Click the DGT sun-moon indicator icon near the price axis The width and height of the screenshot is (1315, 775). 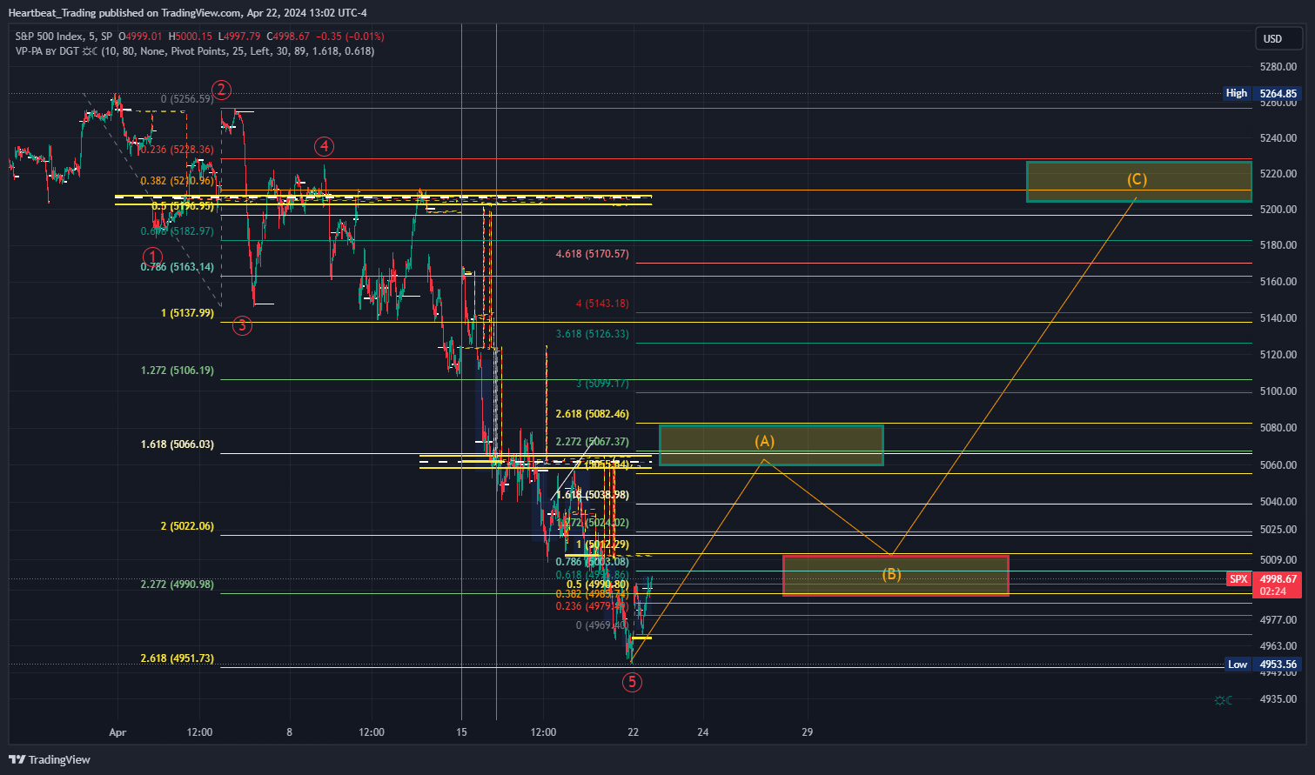click(x=1224, y=700)
